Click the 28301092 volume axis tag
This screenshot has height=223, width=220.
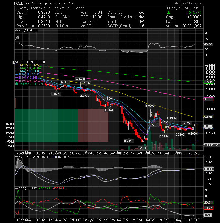point(212,145)
